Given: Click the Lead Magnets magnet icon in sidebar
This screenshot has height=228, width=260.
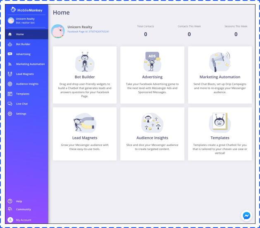Looking at the screenshot, I should click(10, 74).
